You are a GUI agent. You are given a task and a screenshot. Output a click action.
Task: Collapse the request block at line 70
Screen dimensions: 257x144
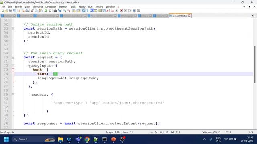(x=13, y=58)
